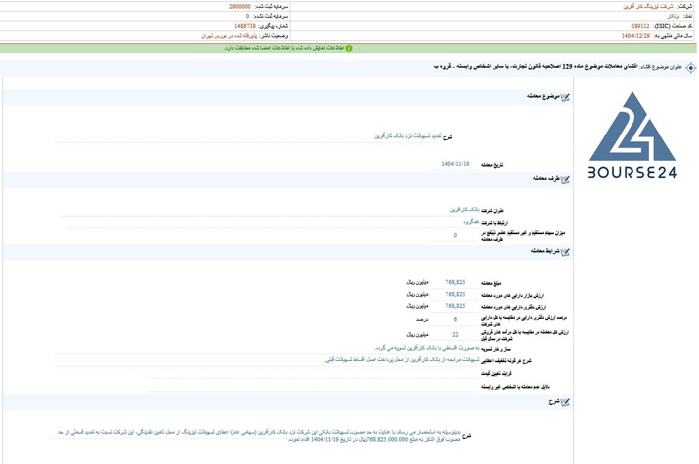Screen dimensions: 699x464
Task: Click the disclosure title افشای معاملات موضوع ماده 129
Action: tap(536, 67)
